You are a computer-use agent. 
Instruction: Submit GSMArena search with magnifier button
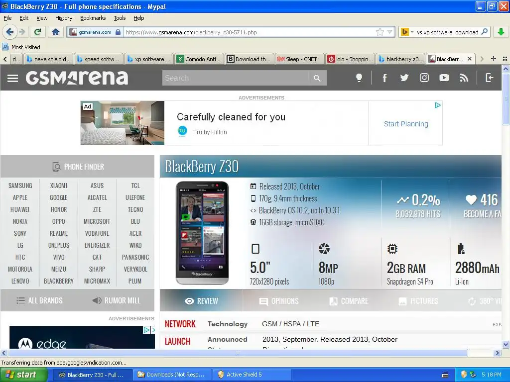click(x=317, y=78)
